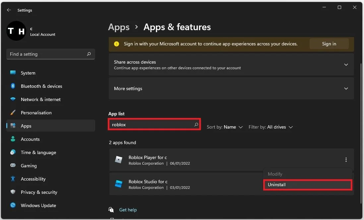
Task: Click the Roblox Studio app icon
Action: tap(119, 184)
